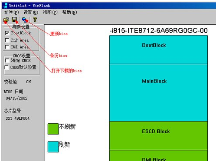This screenshot has width=216, height=161.
Task: Click the yellow question mark help icon
Action: [35, 20]
